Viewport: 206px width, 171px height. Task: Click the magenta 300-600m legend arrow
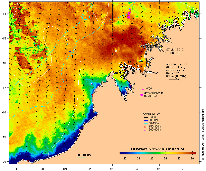click(146, 130)
